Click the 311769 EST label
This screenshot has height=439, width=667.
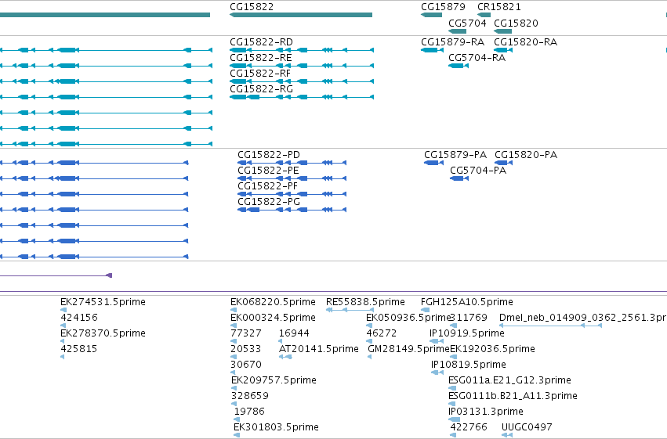coord(469,318)
